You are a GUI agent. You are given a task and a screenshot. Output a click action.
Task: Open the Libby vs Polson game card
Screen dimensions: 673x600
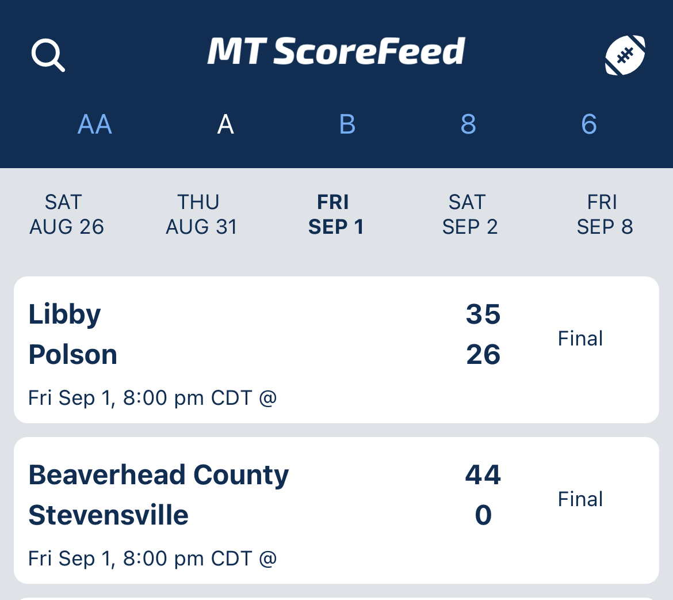click(336, 350)
